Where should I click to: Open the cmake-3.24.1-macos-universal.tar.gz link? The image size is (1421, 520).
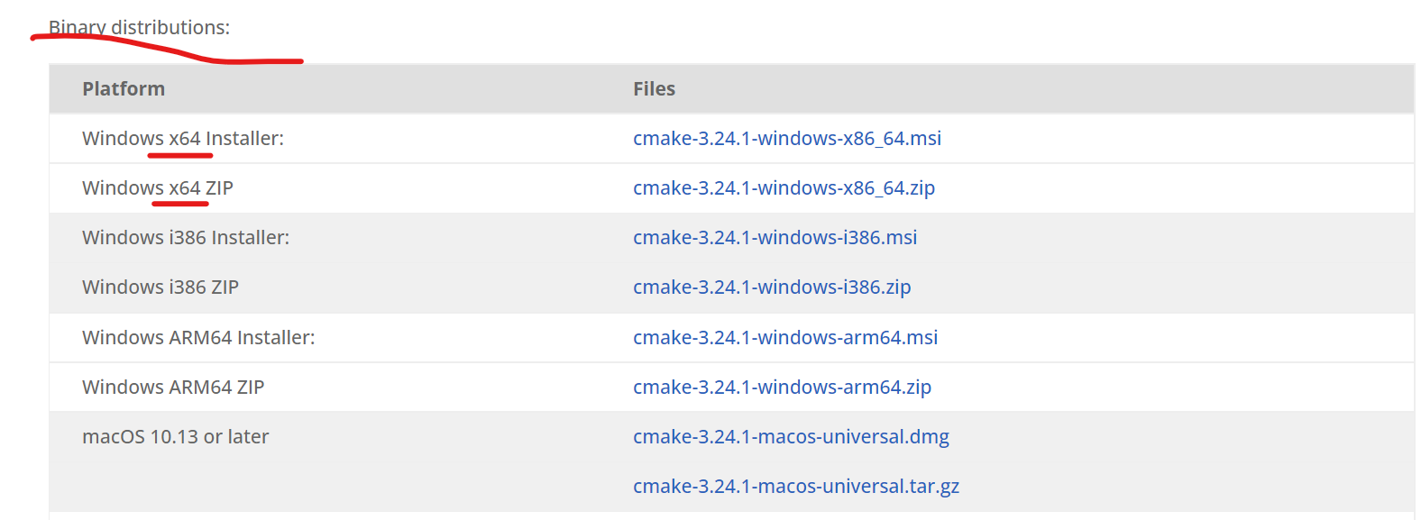click(795, 487)
